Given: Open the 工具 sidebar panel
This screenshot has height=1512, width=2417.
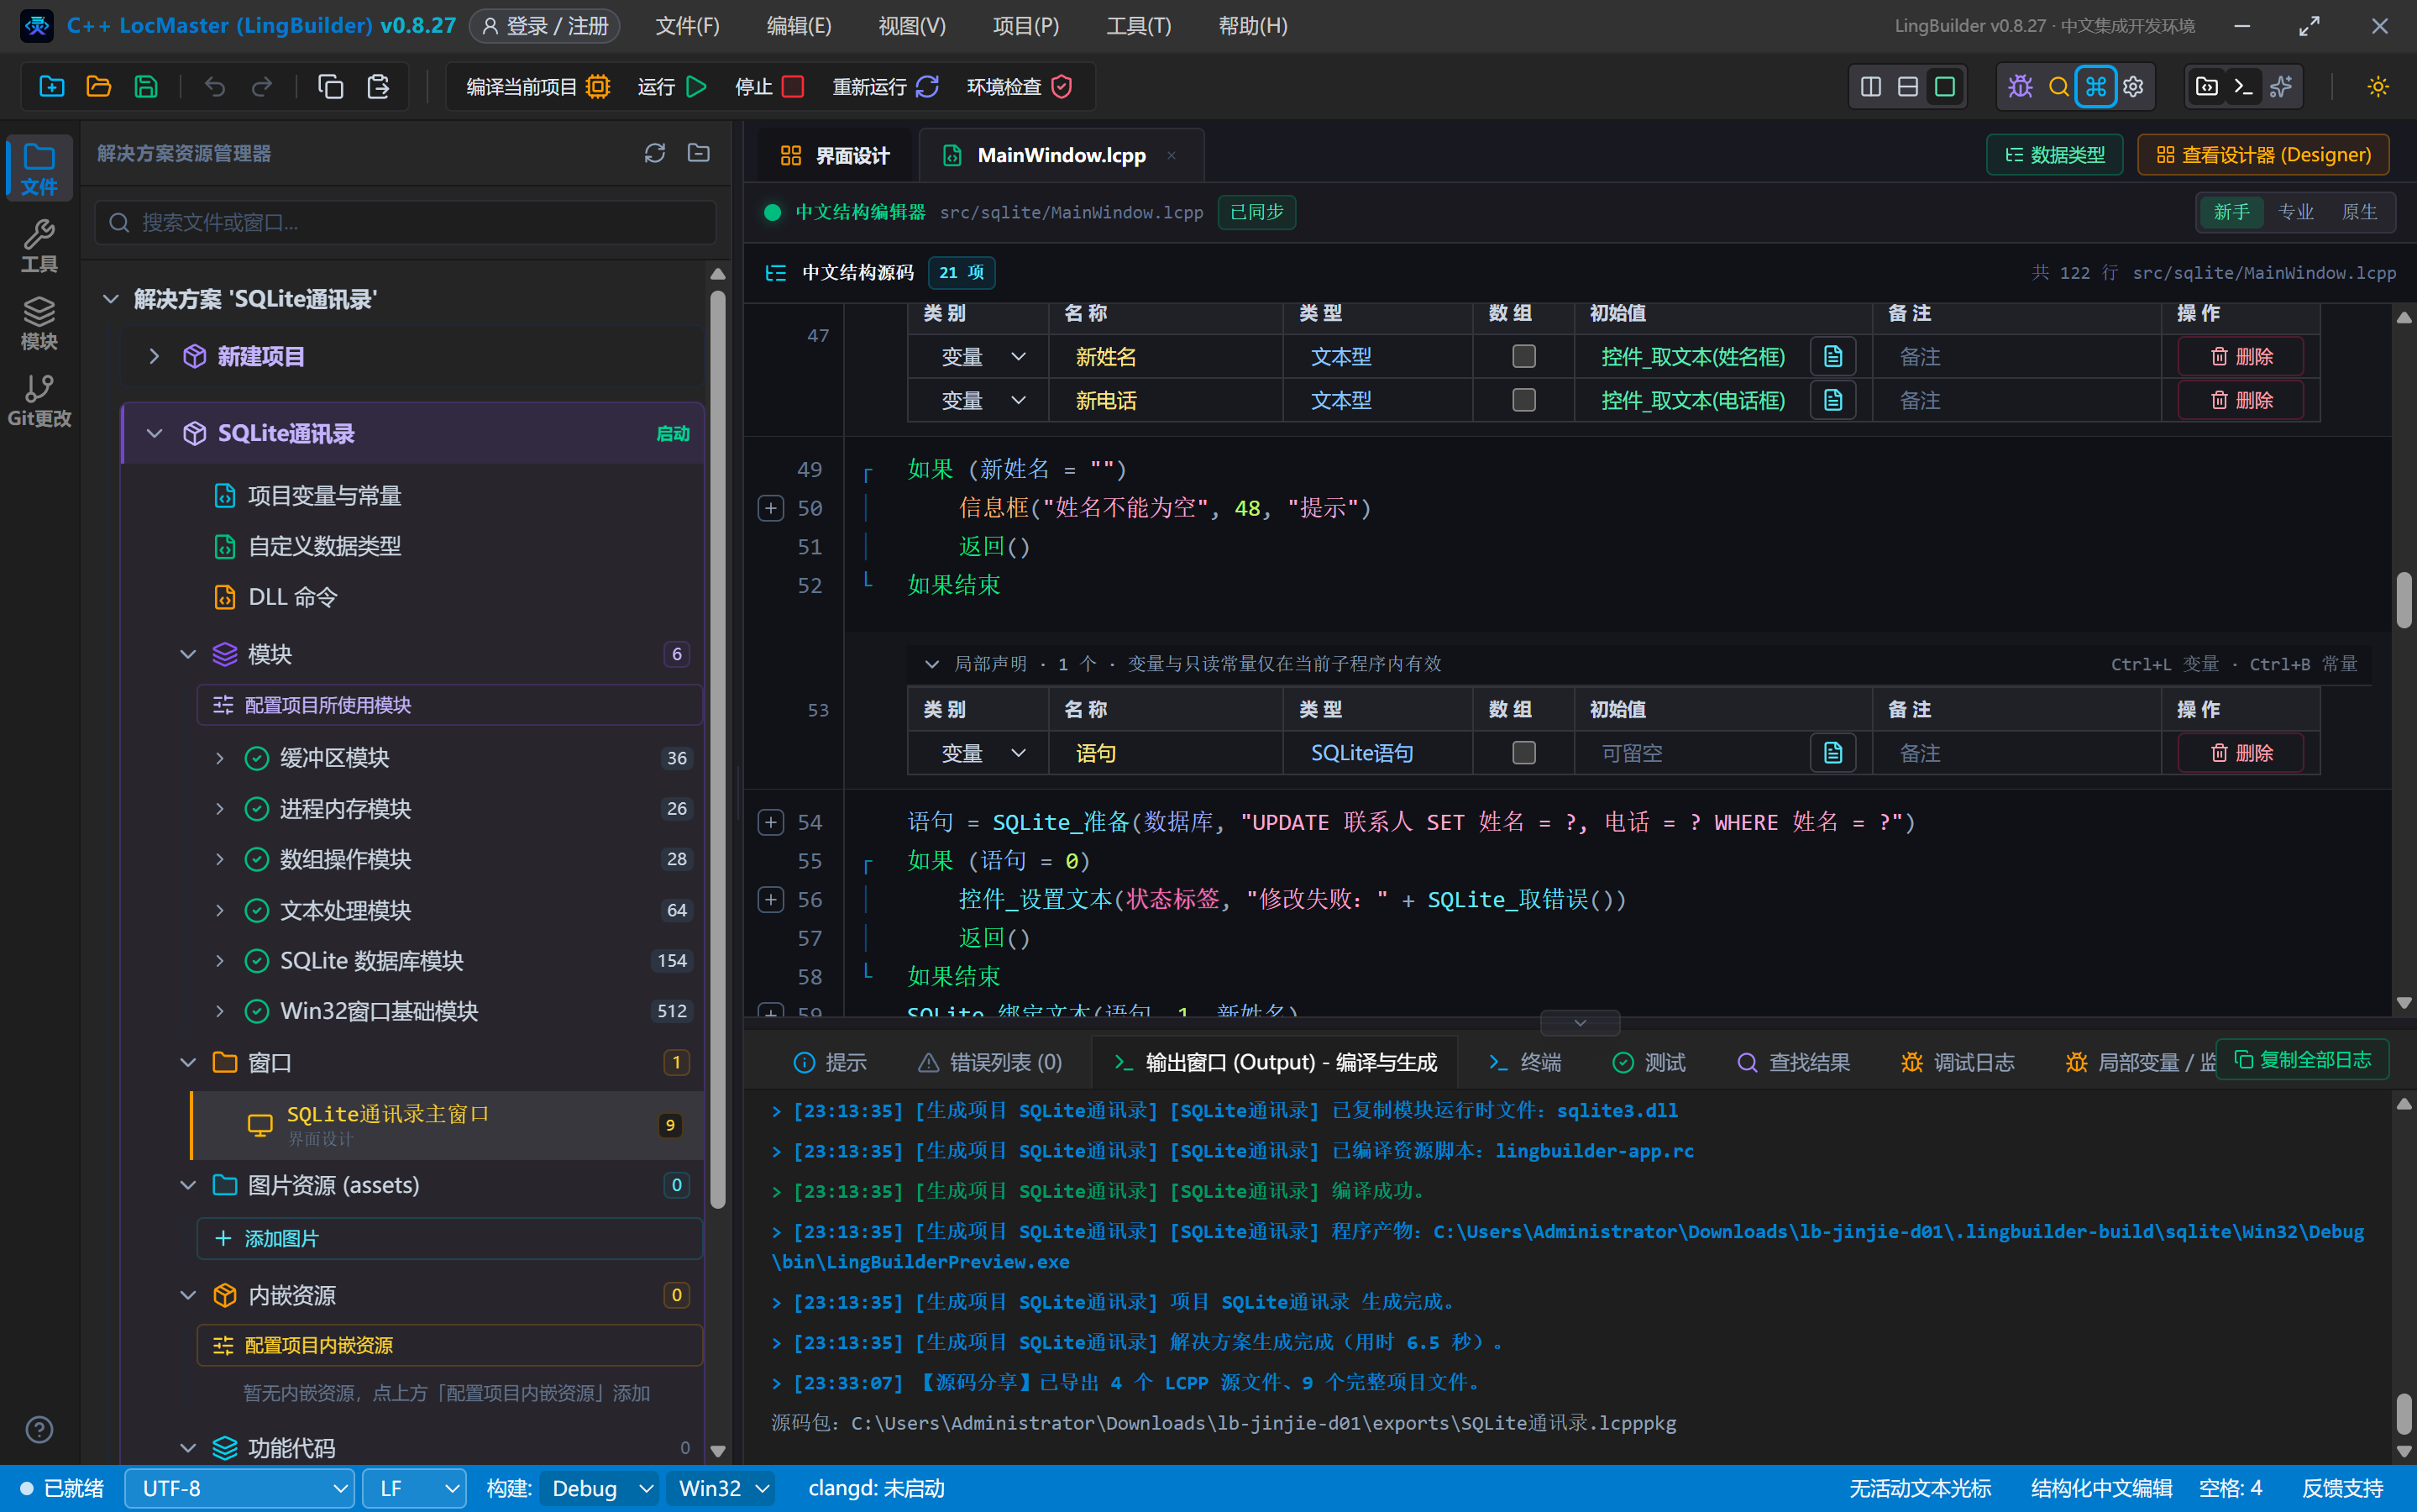Looking at the screenshot, I should (39, 246).
